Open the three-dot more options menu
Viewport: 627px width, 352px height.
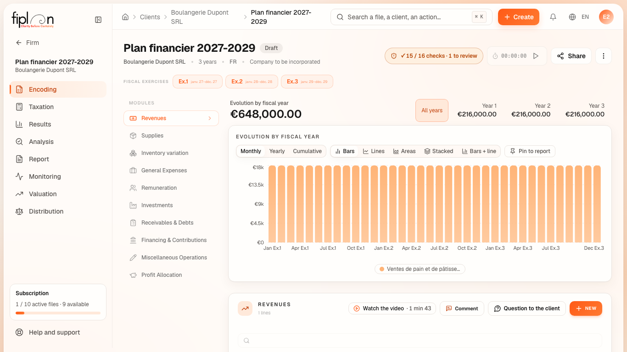click(604, 56)
